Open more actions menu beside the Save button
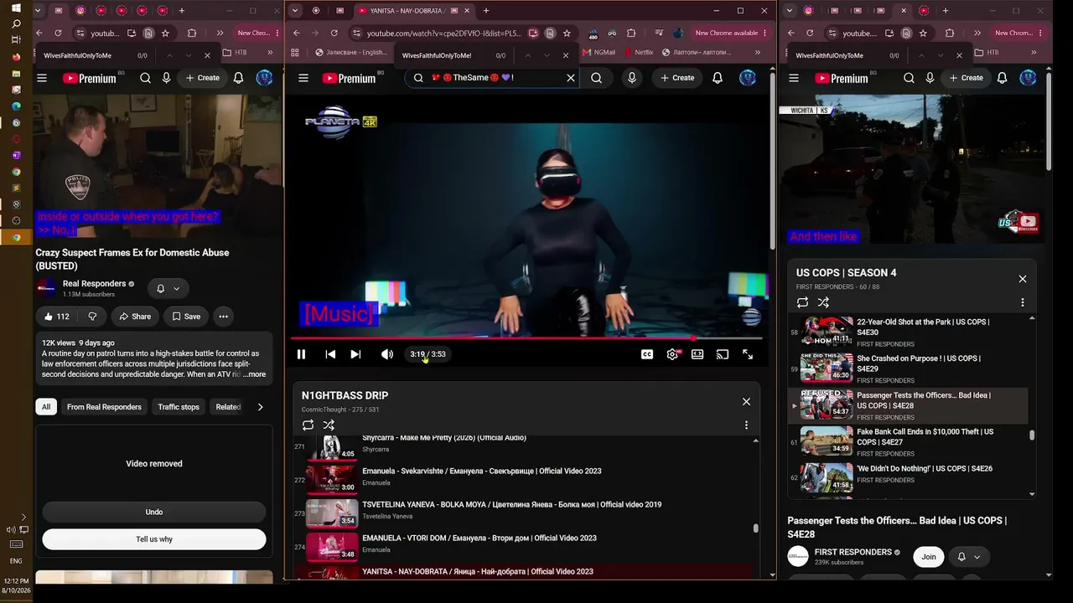This screenshot has width=1073, height=603. pos(223,317)
